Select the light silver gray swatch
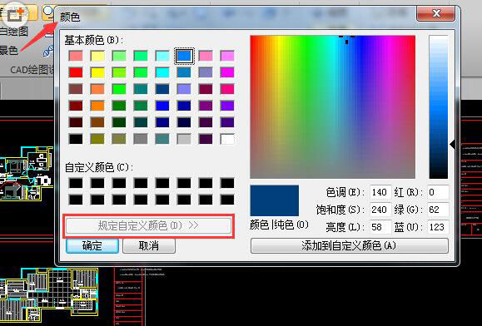 [184, 139]
